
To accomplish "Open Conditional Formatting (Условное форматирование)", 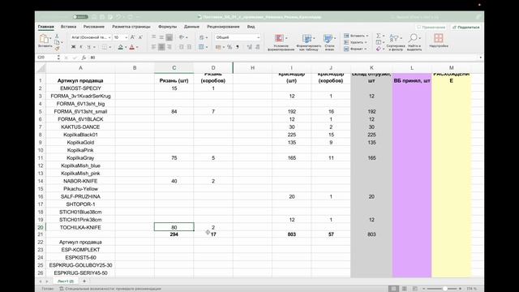I will point(281,42).
